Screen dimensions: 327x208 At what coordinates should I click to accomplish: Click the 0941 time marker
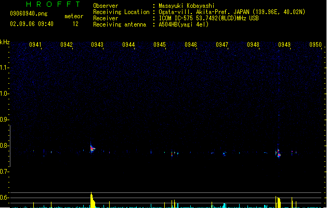tap(35, 45)
